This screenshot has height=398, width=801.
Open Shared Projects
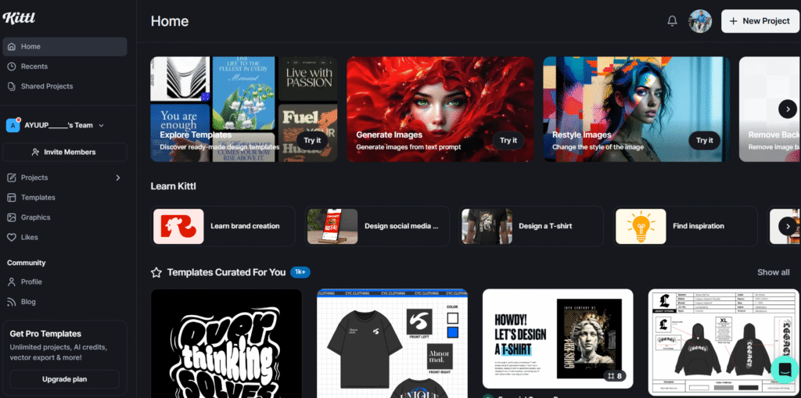point(65,86)
